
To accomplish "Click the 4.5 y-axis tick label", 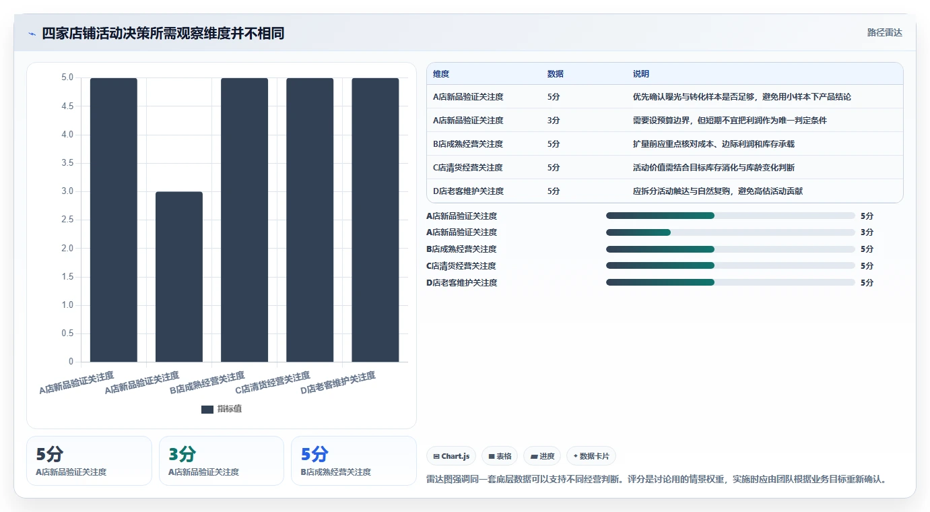I will (x=67, y=106).
